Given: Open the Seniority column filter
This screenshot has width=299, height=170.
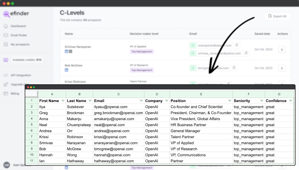Looking at the screenshot, I should [x=262, y=101].
